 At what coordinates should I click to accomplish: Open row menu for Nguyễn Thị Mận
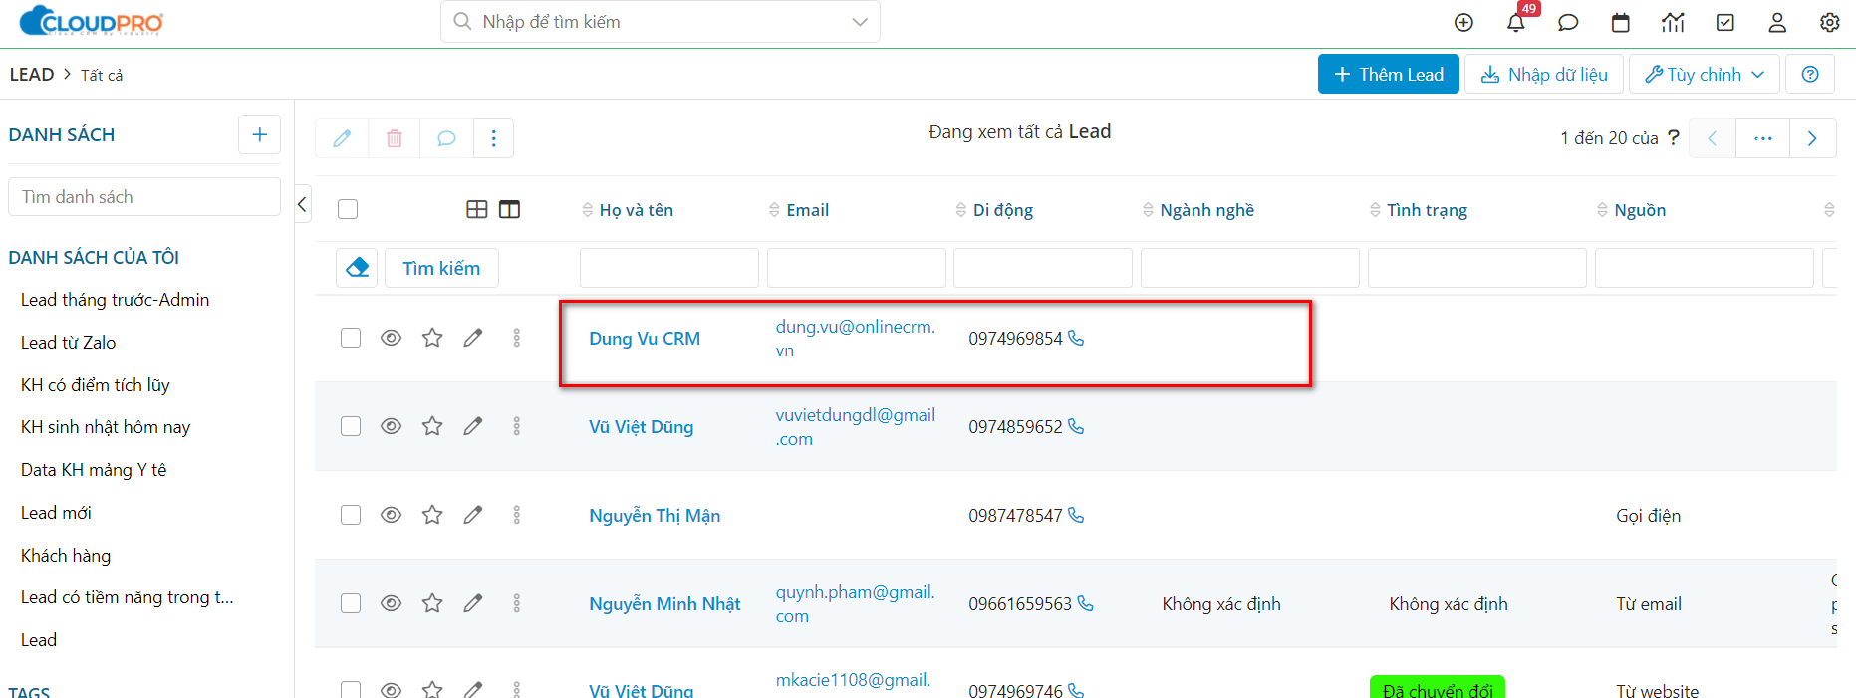[516, 515]
